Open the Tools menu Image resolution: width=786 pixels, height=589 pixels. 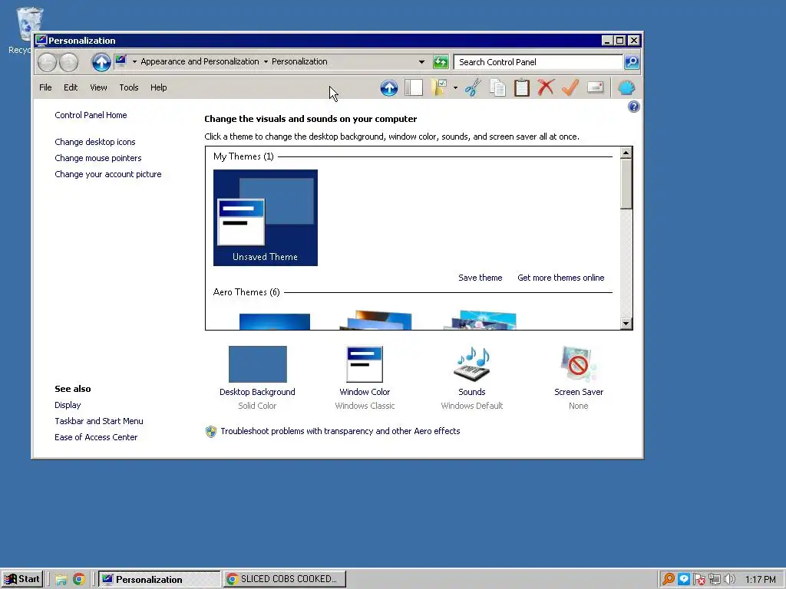[129, 87]
